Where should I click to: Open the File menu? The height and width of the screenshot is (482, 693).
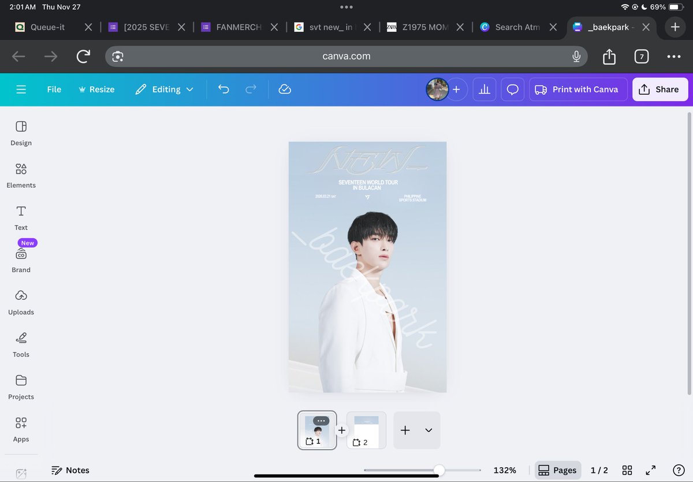(54, 90)
